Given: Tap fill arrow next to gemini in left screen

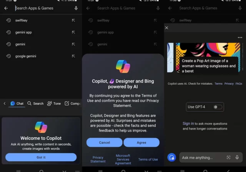Looking at the screenshot, I should (x=73, y=44).
